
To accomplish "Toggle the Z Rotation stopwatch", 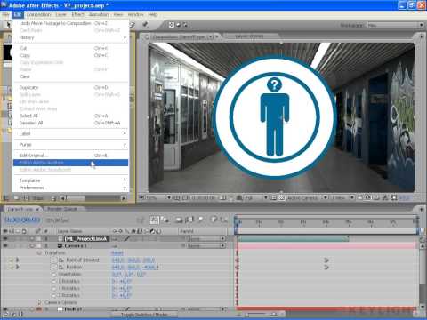I will pos(54,295).
